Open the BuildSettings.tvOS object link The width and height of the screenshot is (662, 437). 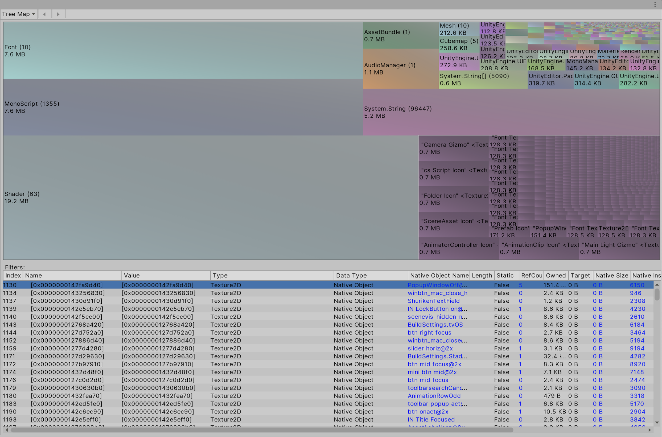[435, 325]
